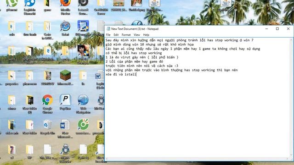Click the Notepad vertical scrollbar track
Viewport: 294px width, 165px height.
pyautogui.click(x=291, y=97)
